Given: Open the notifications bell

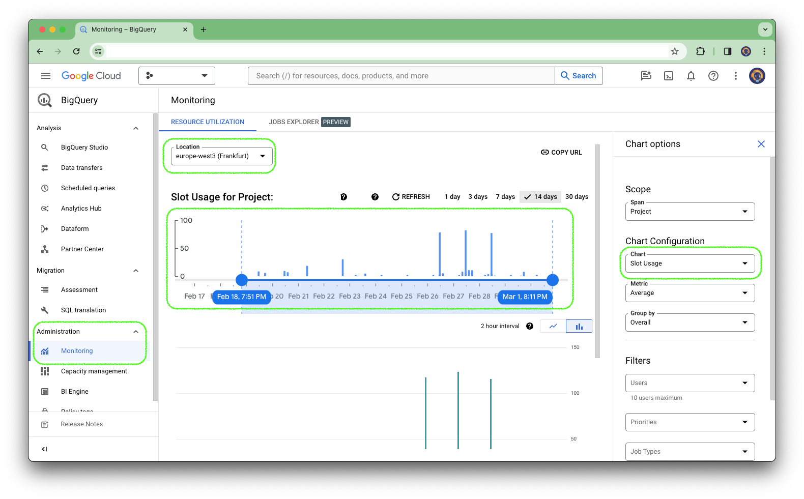Looking at the screenshot, I should click(691, 76).
